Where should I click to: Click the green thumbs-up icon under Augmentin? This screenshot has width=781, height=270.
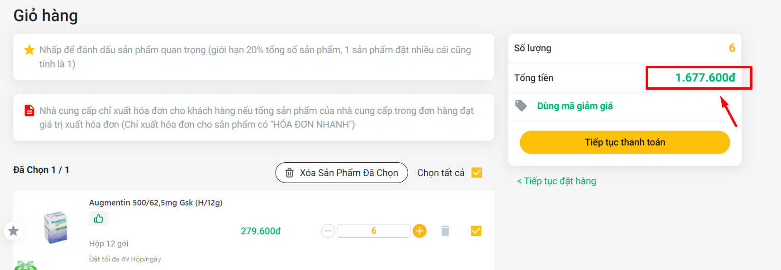(x=98, y=218)
